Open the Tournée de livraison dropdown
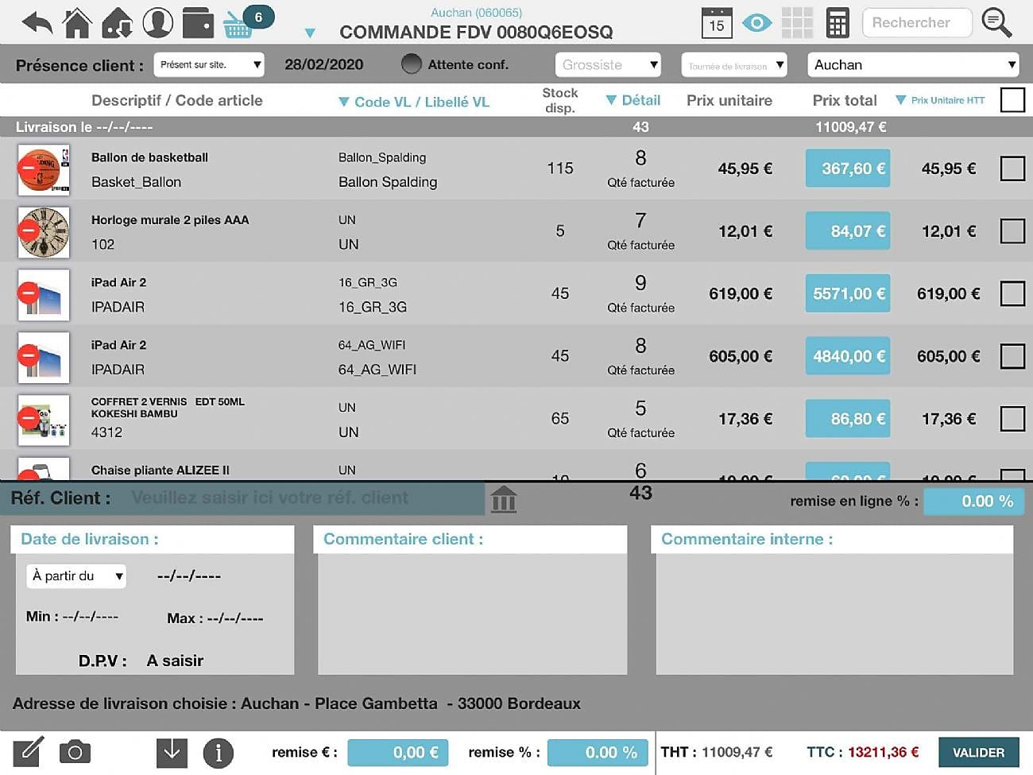This screenshot has height=775, width=1033. 734,64
